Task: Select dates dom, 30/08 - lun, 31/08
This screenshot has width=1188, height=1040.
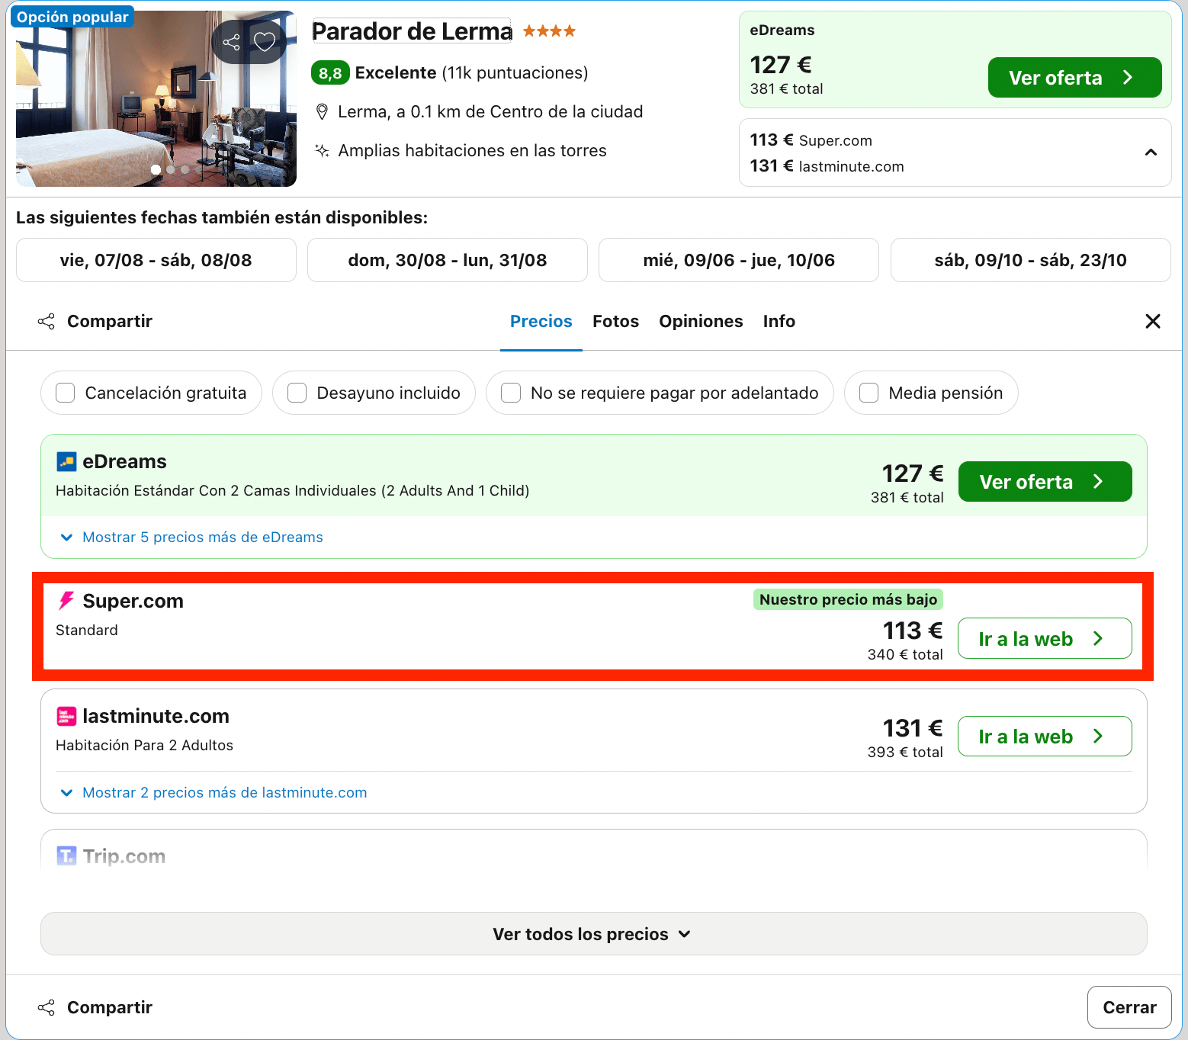Action: (x=448, y=260)
